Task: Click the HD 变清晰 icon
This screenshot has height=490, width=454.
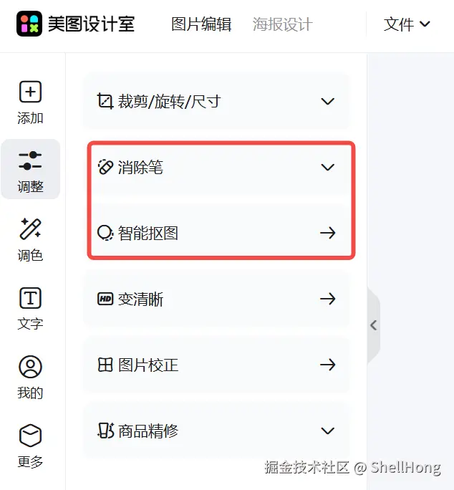Action: [x=105, y=299]
